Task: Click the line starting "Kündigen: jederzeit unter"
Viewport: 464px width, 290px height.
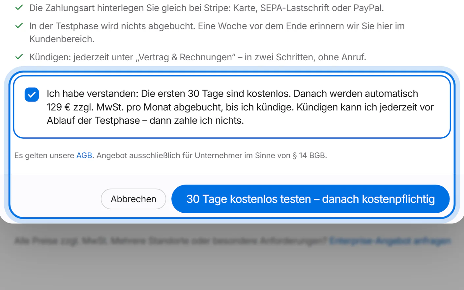Action: click(198, 57)
